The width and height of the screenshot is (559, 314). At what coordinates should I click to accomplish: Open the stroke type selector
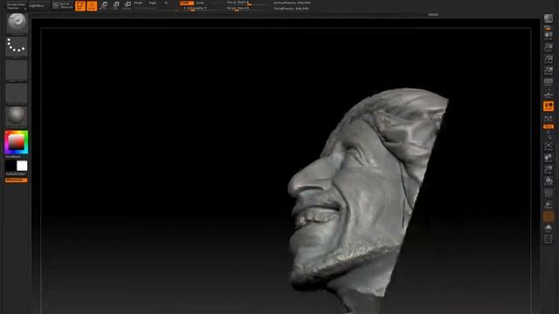[17, 46]
